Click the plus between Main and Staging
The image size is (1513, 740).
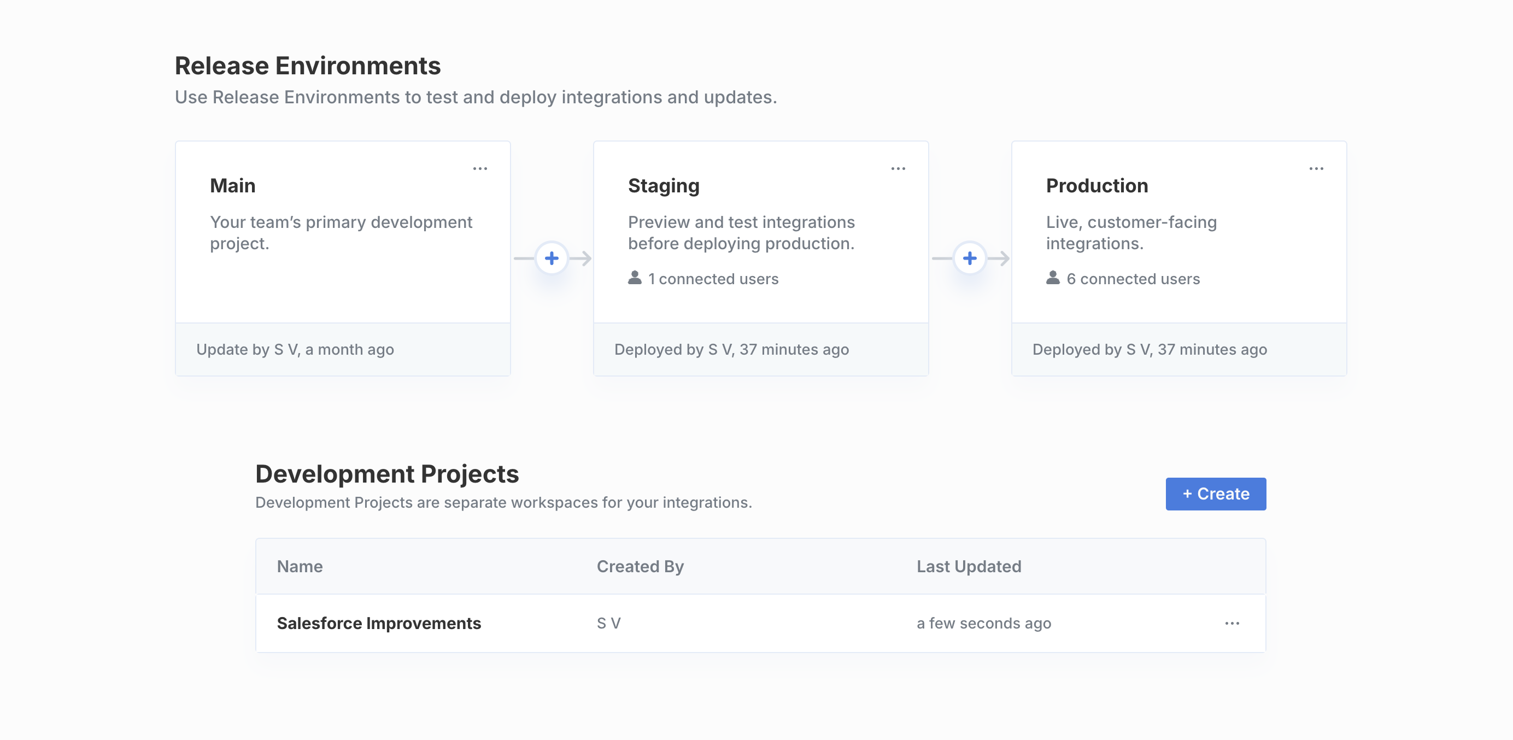tap(552, 258)
